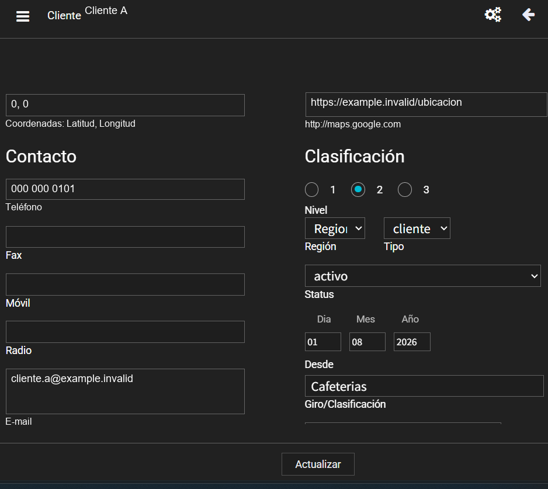Open the hamburger menu
The image size is (548, 489).
point(23,16)
